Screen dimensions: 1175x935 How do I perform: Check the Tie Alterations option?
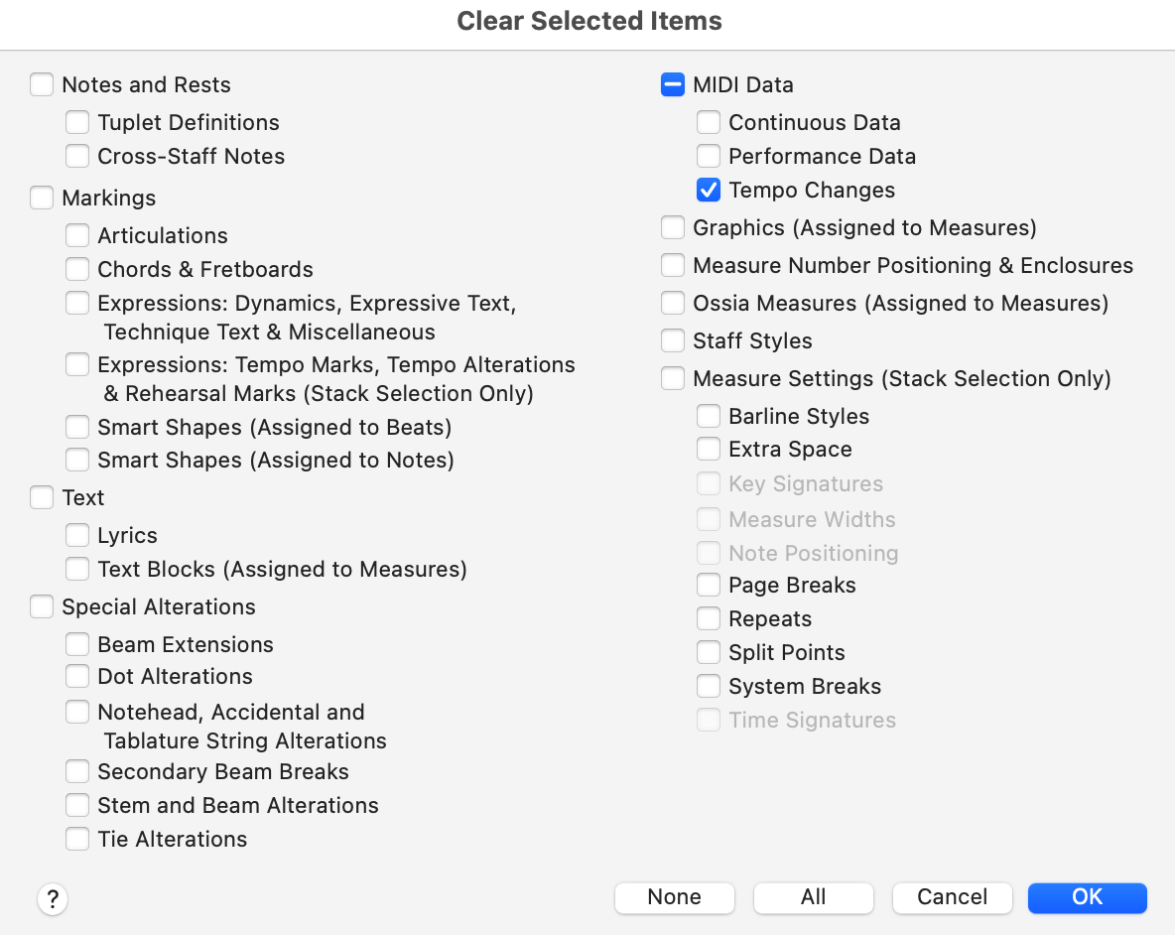coord(77,839)
